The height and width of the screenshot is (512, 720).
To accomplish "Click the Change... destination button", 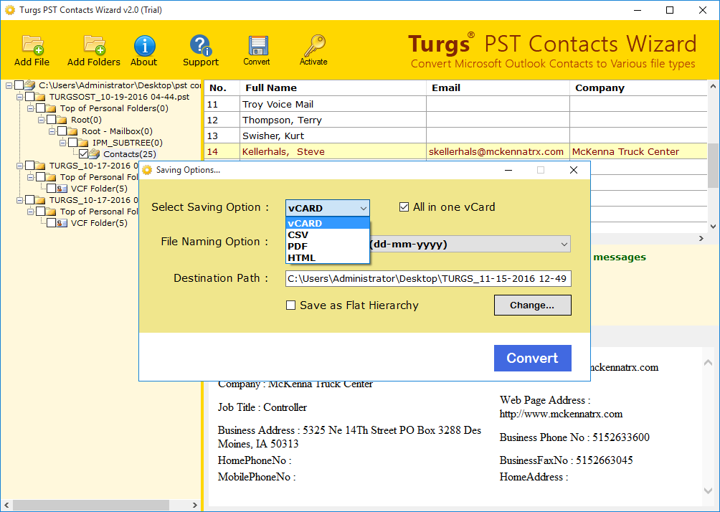I will pyautogui.click(x=533, y=305).
